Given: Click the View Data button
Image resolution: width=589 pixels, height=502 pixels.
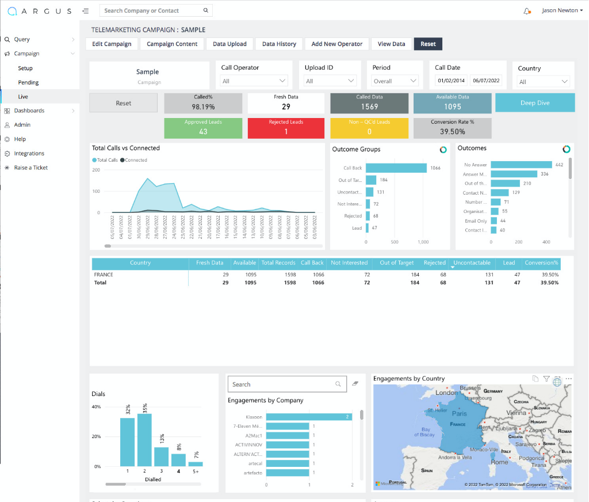Looking at the screenshot, I should [391, 44].
